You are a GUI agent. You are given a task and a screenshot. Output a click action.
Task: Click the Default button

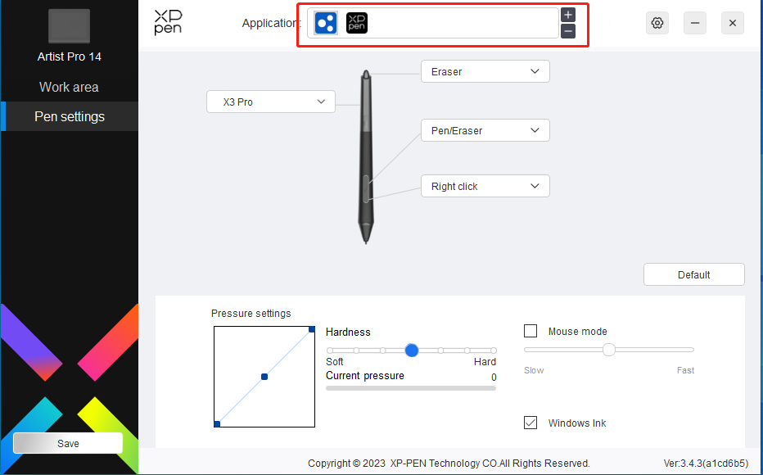coord(694,274)
